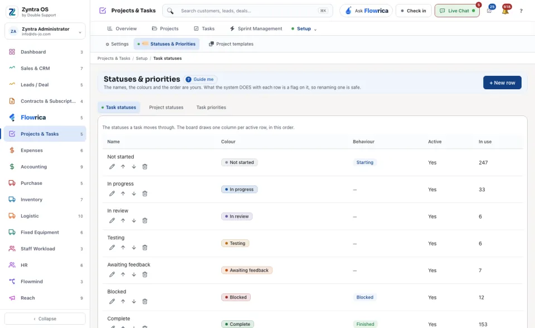The height and width of the screenshot is (328, 535).
Task: Open Reach module
Action: (45, 298)
